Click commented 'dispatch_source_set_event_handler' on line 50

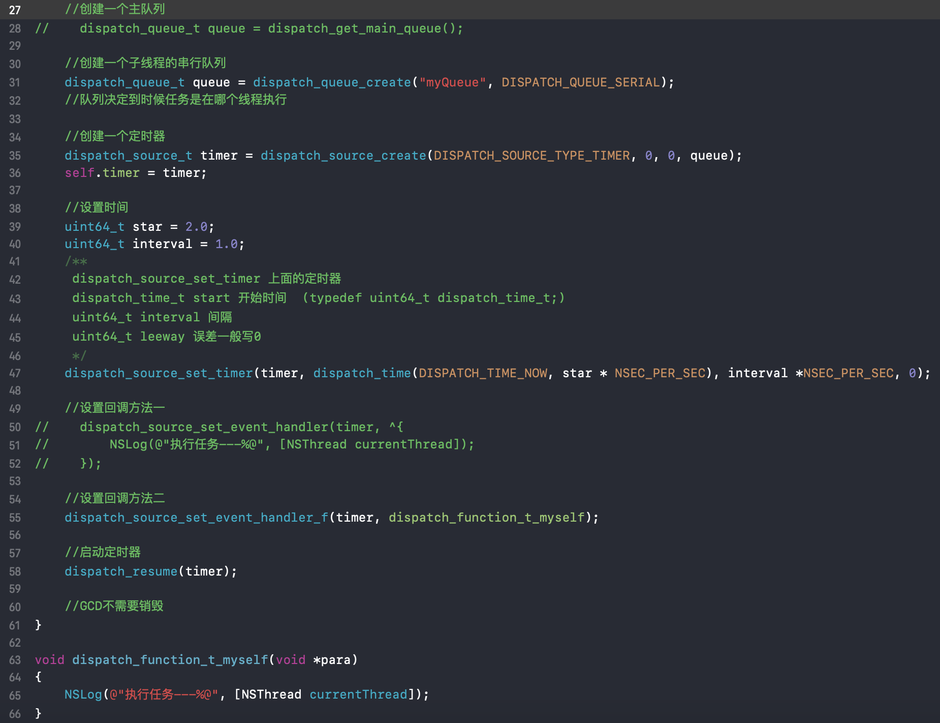(204, 427)
